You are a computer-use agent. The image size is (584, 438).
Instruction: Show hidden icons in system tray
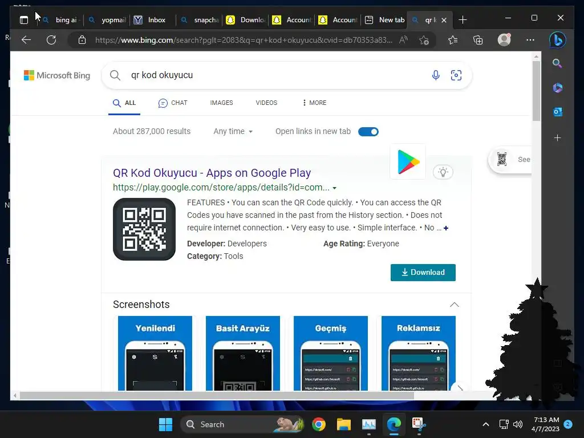[486, 424]
